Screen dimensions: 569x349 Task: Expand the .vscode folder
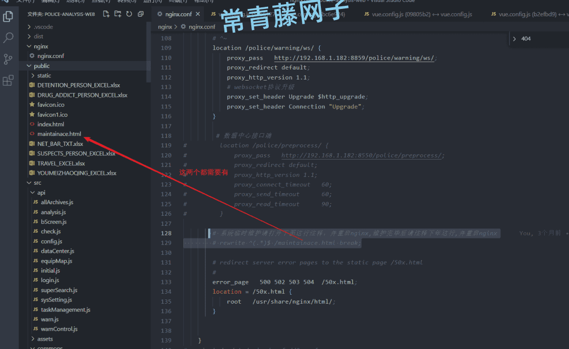pyautogui.click(x=29, y=27)
